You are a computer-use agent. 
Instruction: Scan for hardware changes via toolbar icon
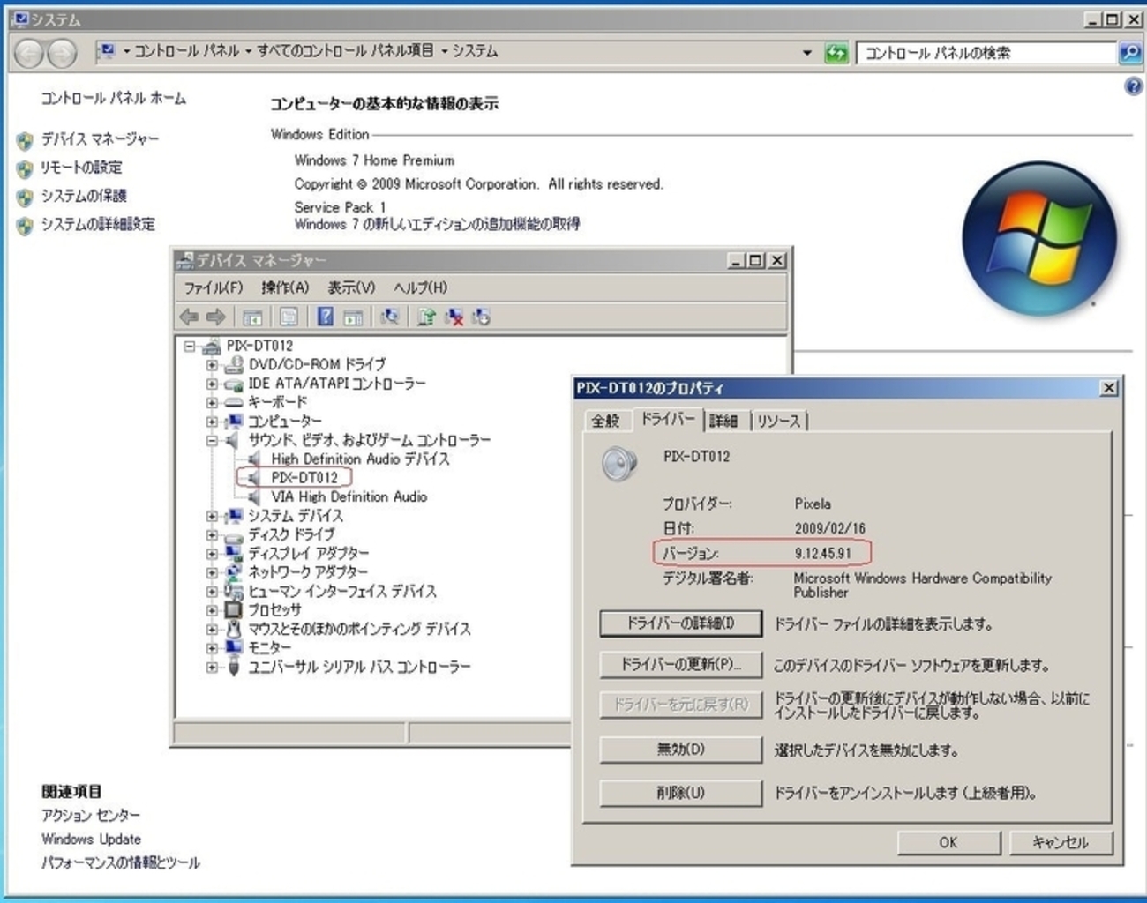click(389, 317)
